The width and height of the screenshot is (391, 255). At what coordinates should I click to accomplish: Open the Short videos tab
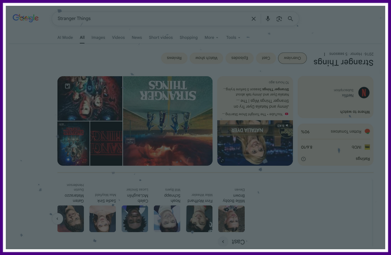tap(161, 38)
